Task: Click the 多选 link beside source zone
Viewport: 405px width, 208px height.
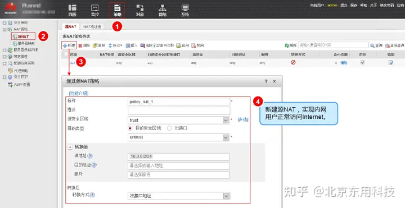Action: [x=243, y=119]
